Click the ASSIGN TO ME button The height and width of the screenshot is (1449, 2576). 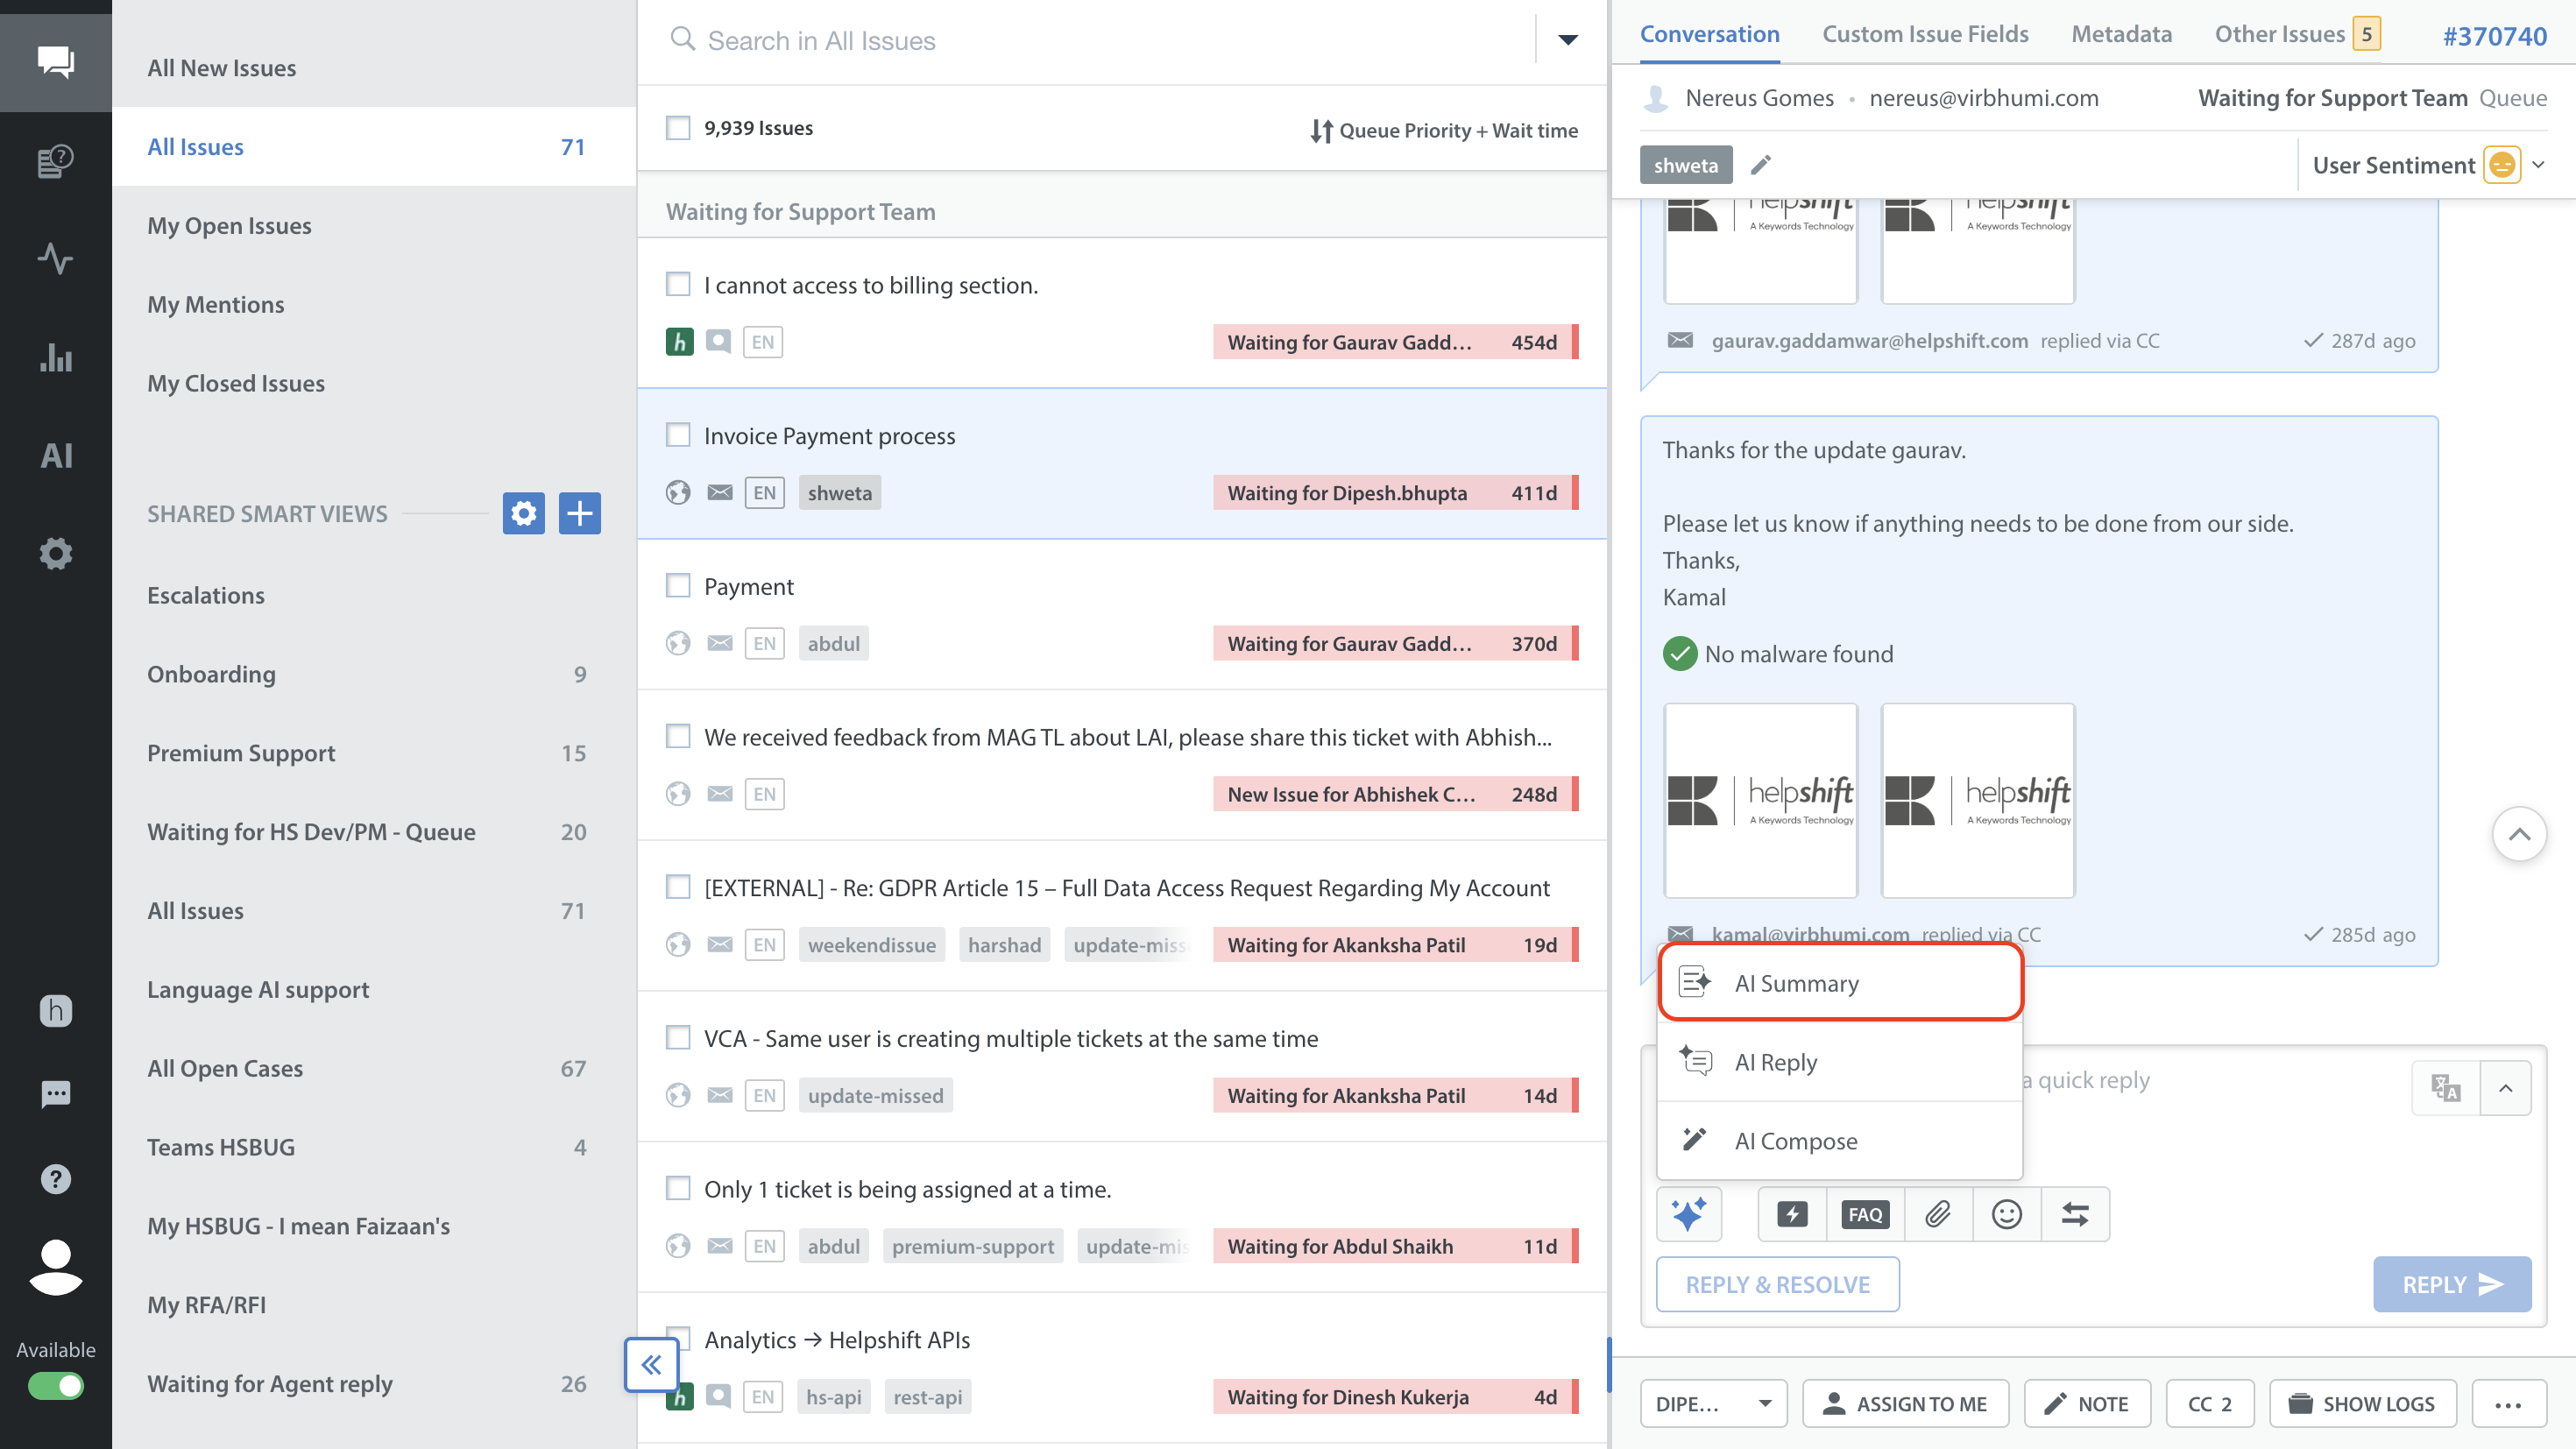pyautogui.click(x=1904, y=1403)
